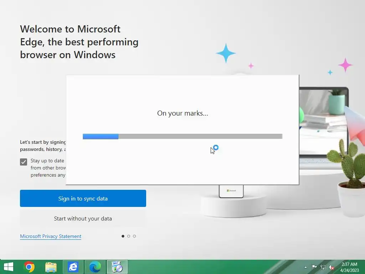The height and width of the screenshot is (274, 365).
Task: Click the On your marks... text
Action: pos(182,113)
